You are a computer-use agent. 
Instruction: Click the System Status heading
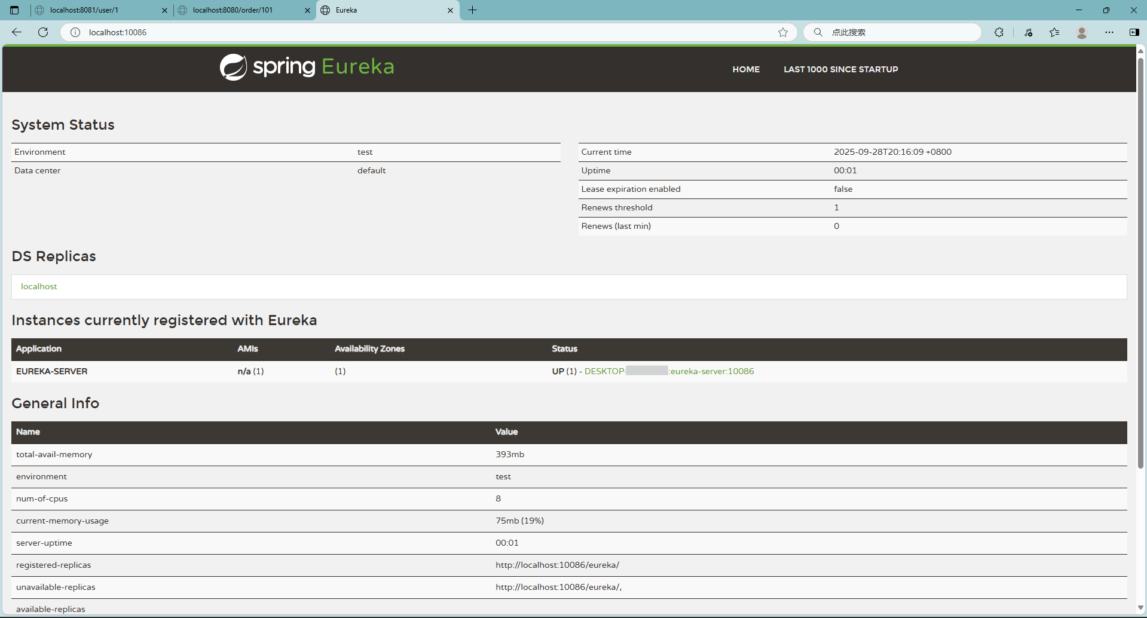coord(63,124)
